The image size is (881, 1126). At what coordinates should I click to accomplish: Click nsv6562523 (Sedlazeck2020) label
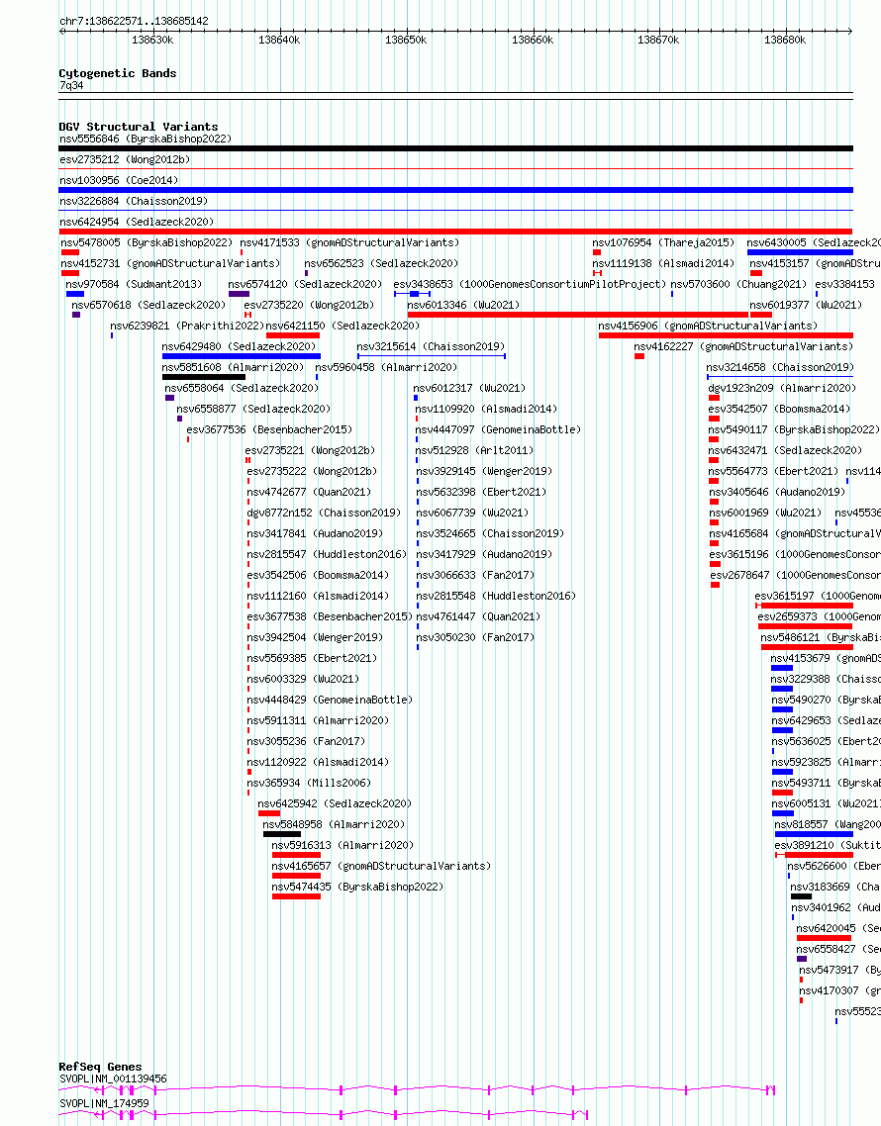pos(381,263)
